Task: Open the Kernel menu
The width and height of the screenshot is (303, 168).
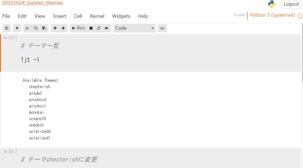Action: click(x=97, y=16)
